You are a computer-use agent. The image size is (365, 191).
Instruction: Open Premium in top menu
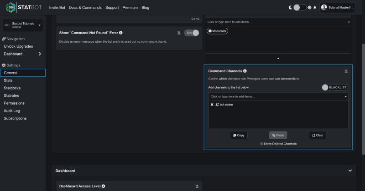coord(130,8)
